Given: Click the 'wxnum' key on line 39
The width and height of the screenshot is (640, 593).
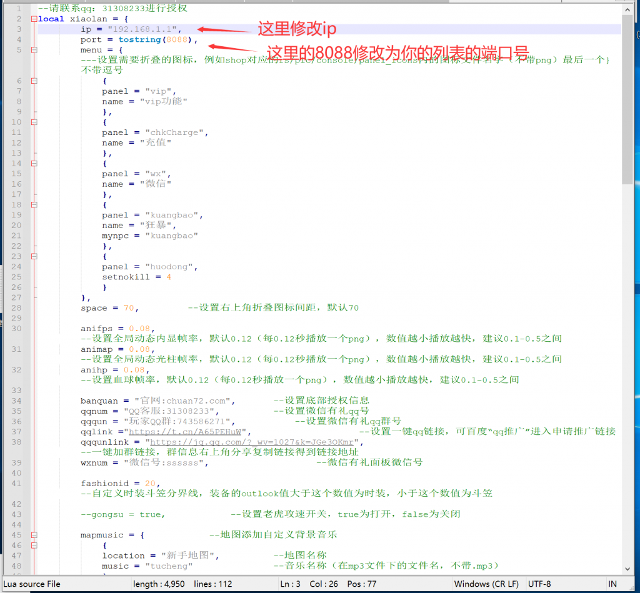Looking at the screenshot, I should point(94,463).
